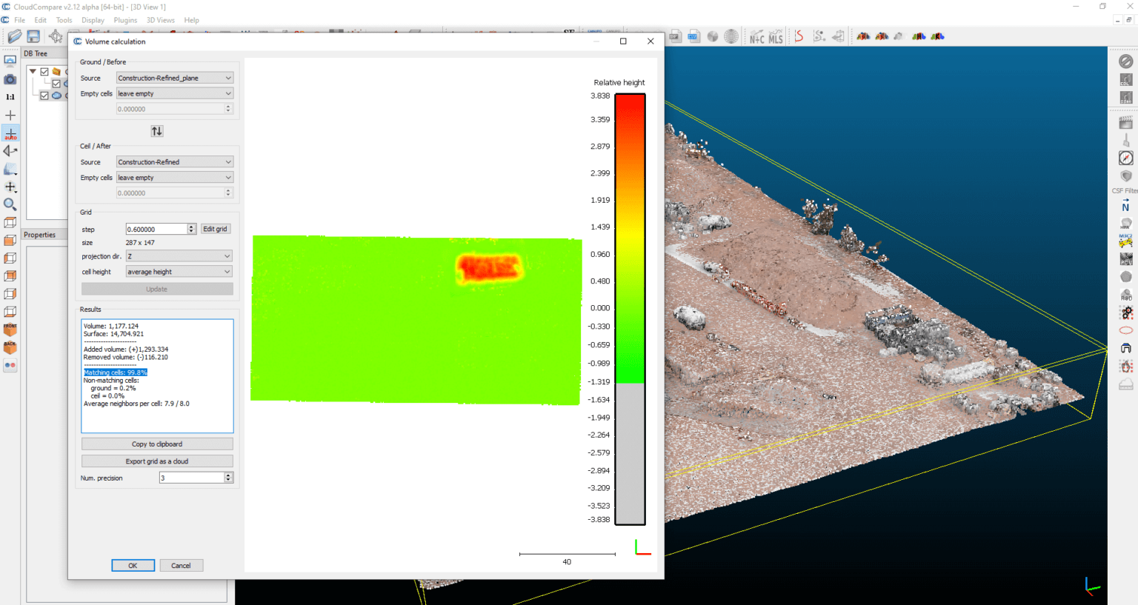Click the magnifier zoom icon in left sidebar
Image resolution: width=1138 pixels, height=605 pixels.
[x=10, y=204]
